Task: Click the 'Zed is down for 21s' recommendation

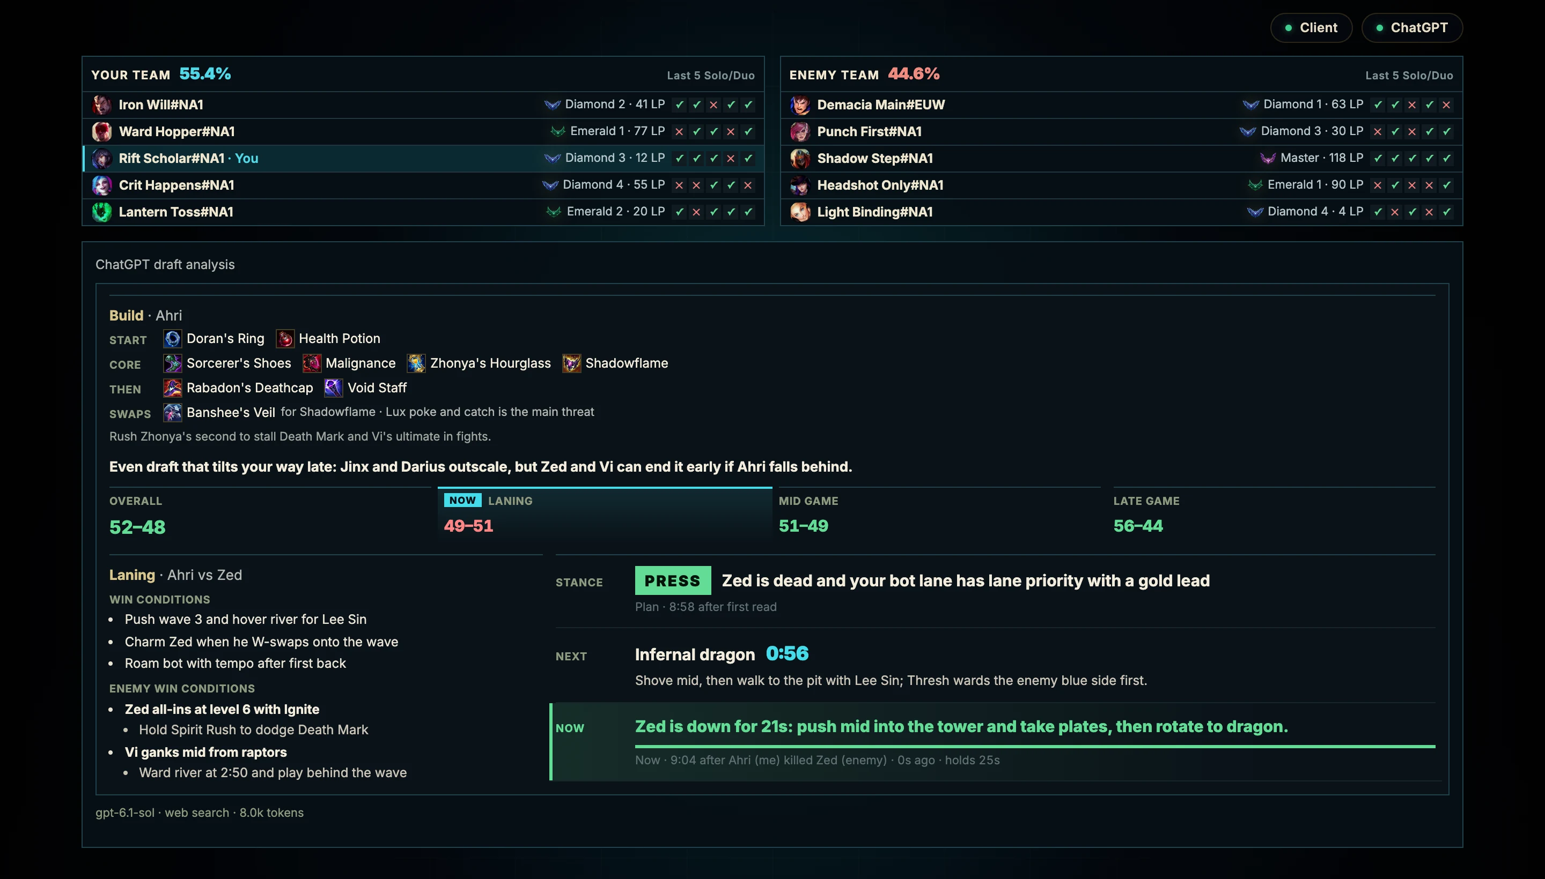Action: pos(961,727)
